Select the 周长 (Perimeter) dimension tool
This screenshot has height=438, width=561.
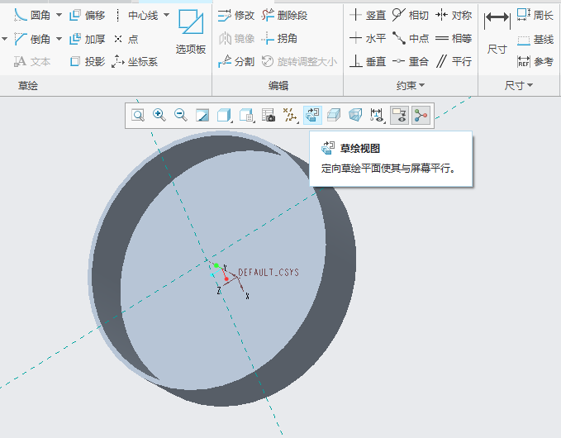535,15
